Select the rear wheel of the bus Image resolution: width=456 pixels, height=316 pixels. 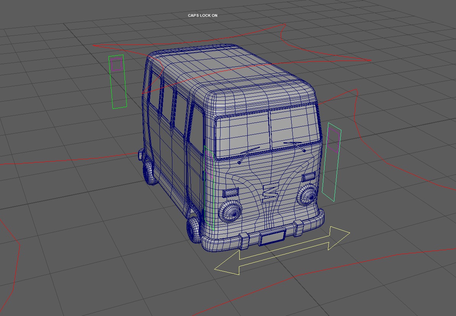[149, 173]
